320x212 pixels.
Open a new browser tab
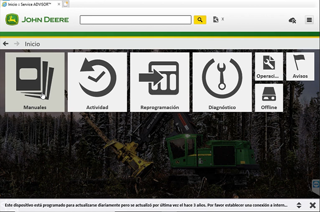[66, 4]
